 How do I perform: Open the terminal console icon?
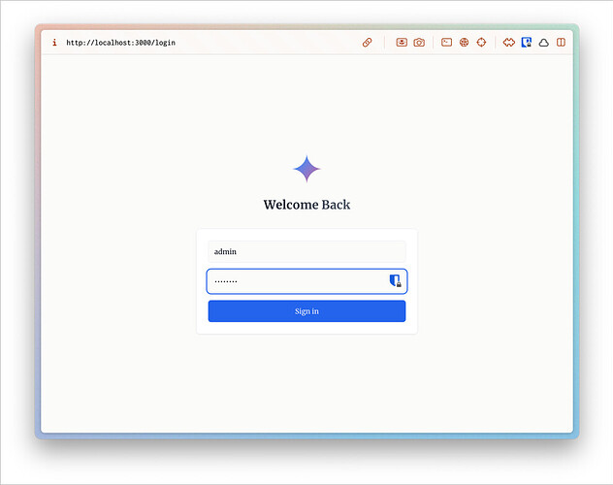pyautogui.click(x=446, y=43)
